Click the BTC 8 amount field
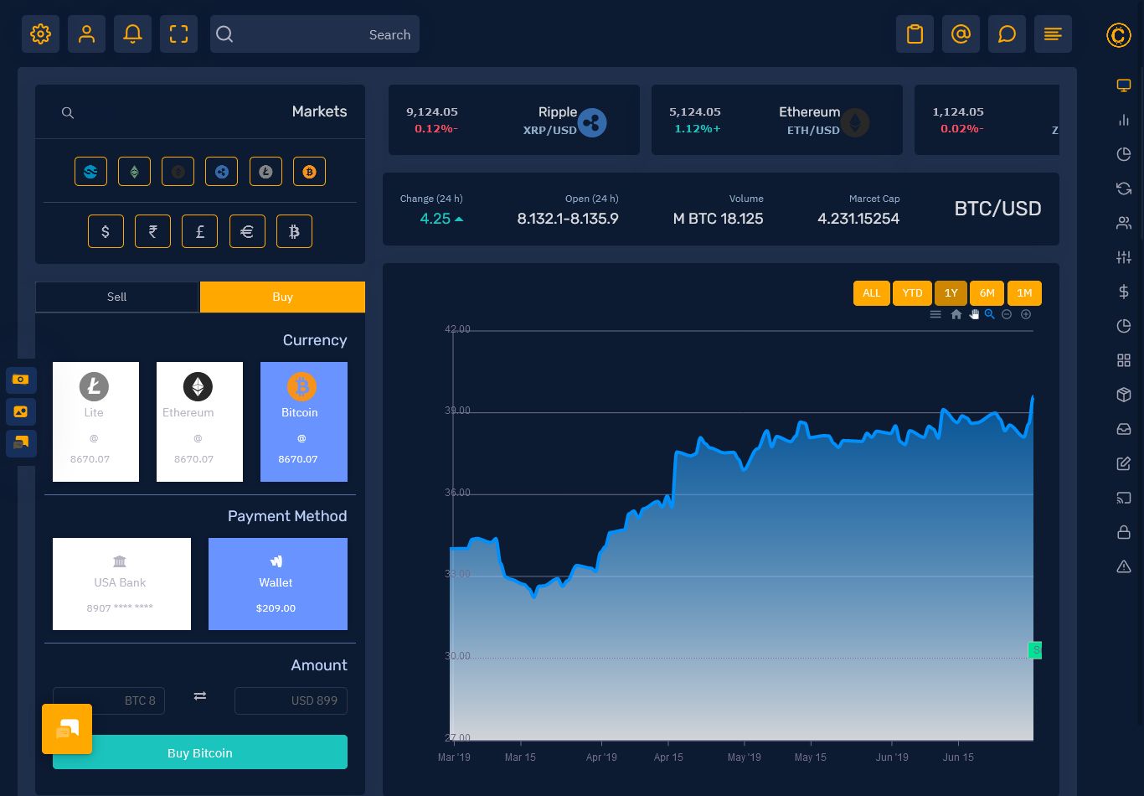 tap(109, 700)
